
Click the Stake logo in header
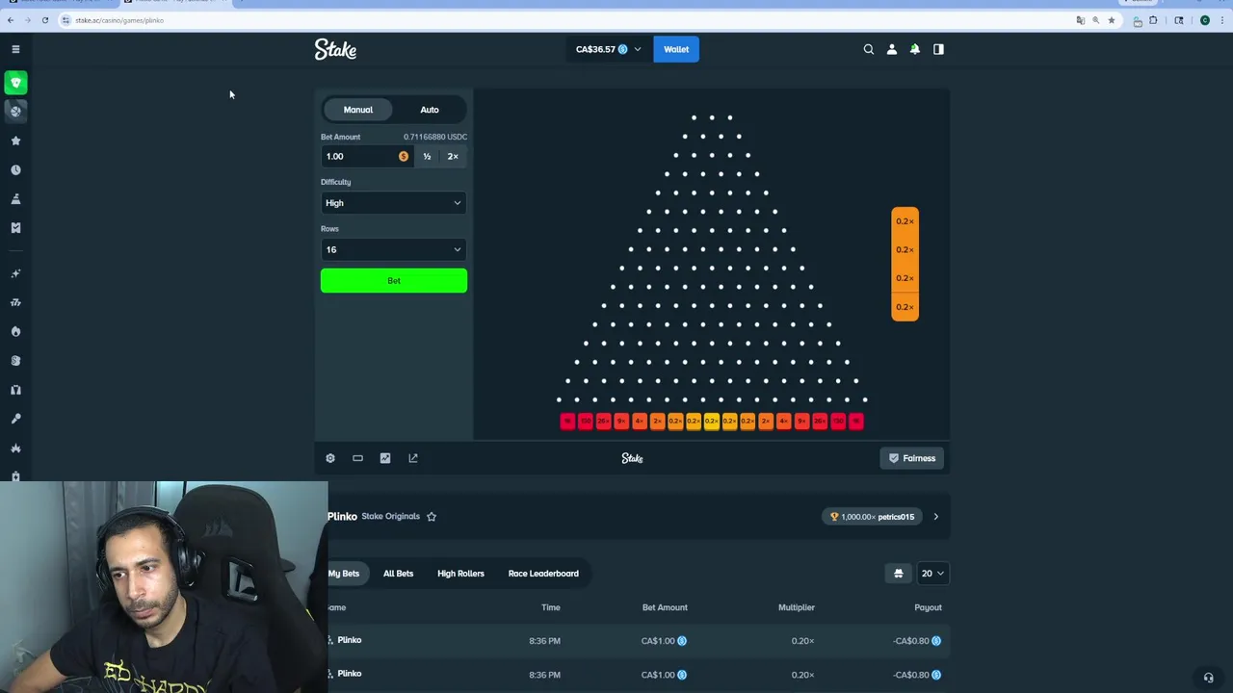pos(335,49)
